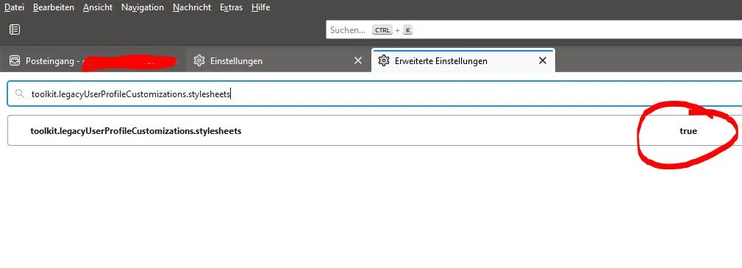This screenshot has height=268, width=742.
Task: Click the gear icon on Einstellungen tab
Action: [x=199, y=60]
